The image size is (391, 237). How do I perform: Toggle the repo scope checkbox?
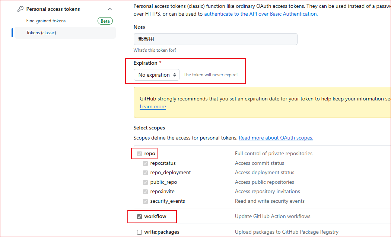(139, 154)
